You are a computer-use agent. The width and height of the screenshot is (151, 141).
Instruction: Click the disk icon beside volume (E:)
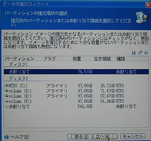[6, 96]
